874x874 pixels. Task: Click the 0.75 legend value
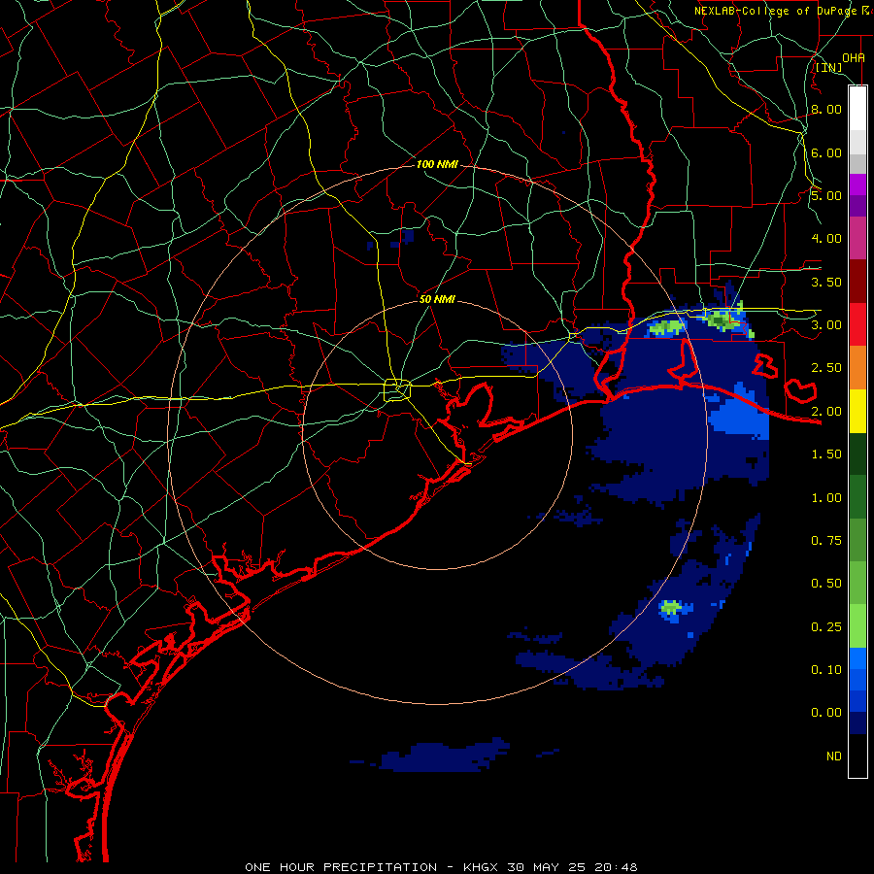[826, 541]
